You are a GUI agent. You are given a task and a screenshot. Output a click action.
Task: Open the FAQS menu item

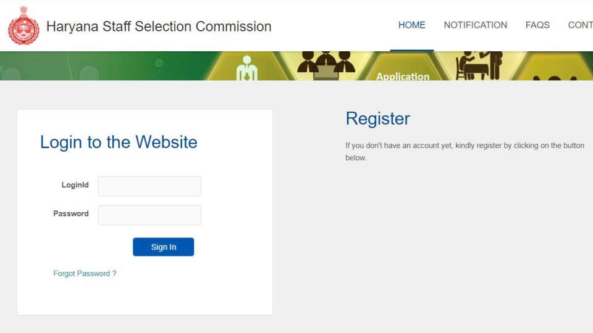pyautogui.click(x=537, y=25)
